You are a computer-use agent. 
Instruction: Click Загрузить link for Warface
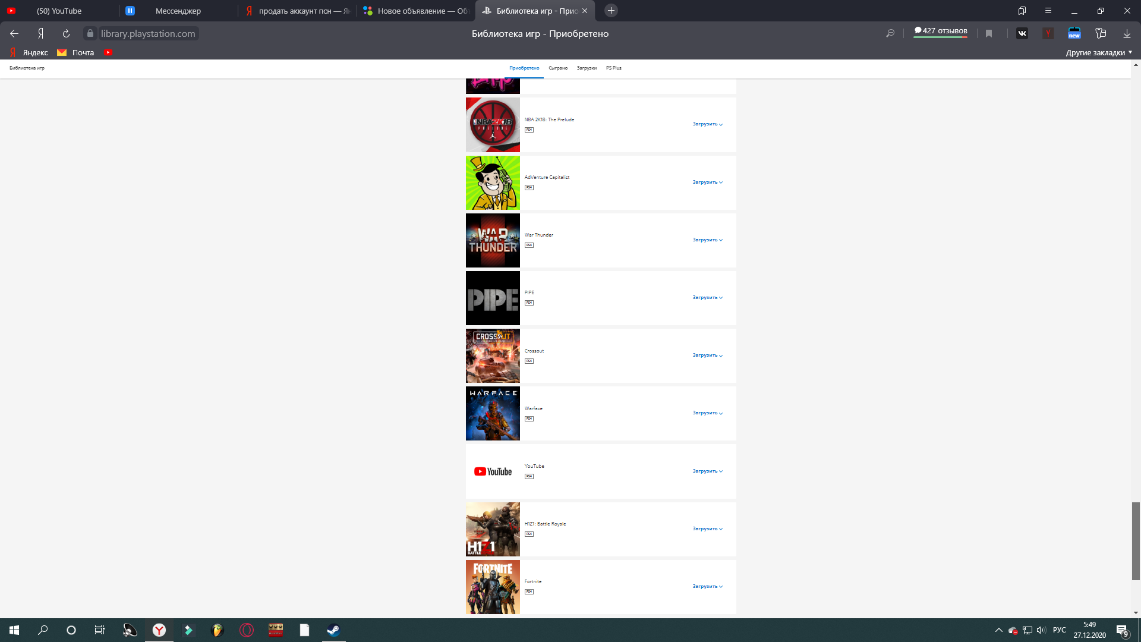[x=707, y=413]
